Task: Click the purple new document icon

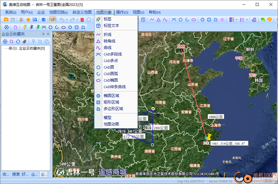Action: click(15, 27)
